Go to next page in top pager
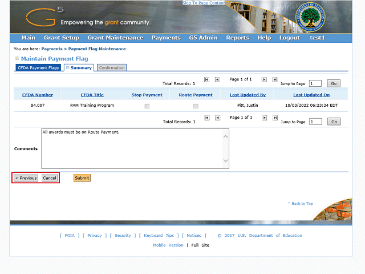This screenshot has height=274, width=365. pyautogui.click(x=264, y=80)
